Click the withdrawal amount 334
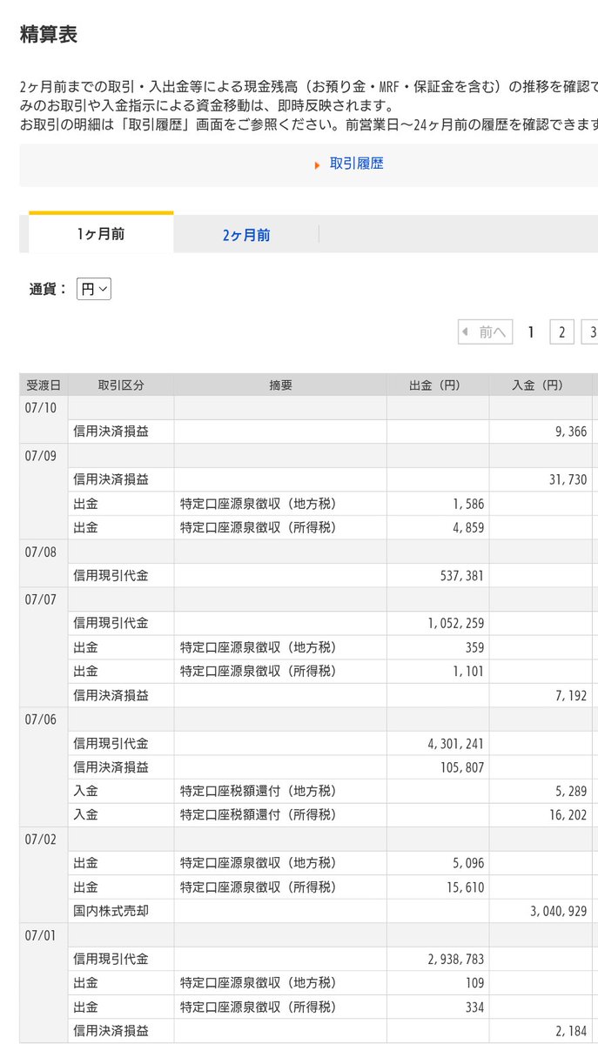This screenshot has width=598, height=1044. click(474, 1007)
